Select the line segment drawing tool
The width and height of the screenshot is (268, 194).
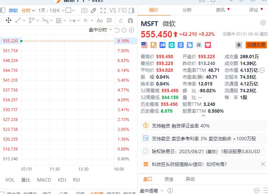[18, 20]
